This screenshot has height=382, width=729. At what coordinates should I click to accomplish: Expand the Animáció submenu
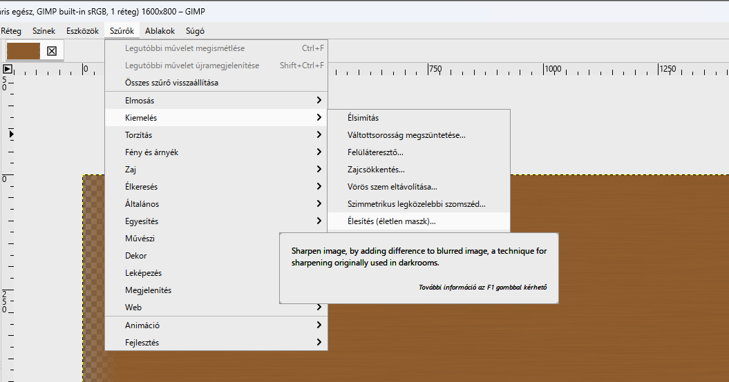[x=216, y=325]
